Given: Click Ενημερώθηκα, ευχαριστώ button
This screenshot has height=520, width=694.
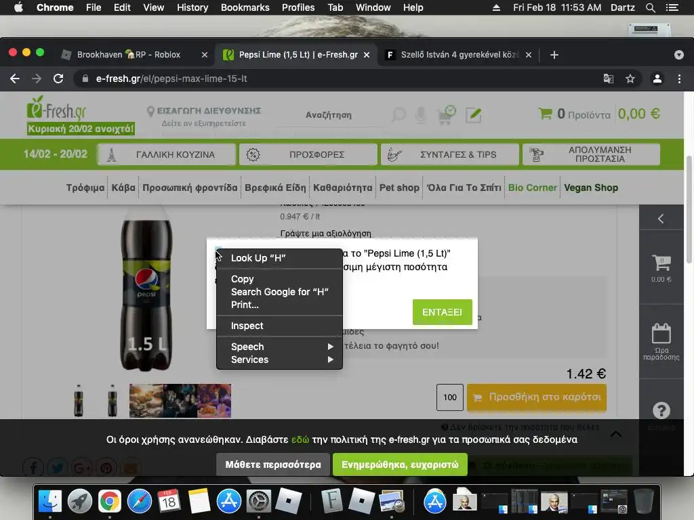Looking at the screenshot, I should [400, 464].
